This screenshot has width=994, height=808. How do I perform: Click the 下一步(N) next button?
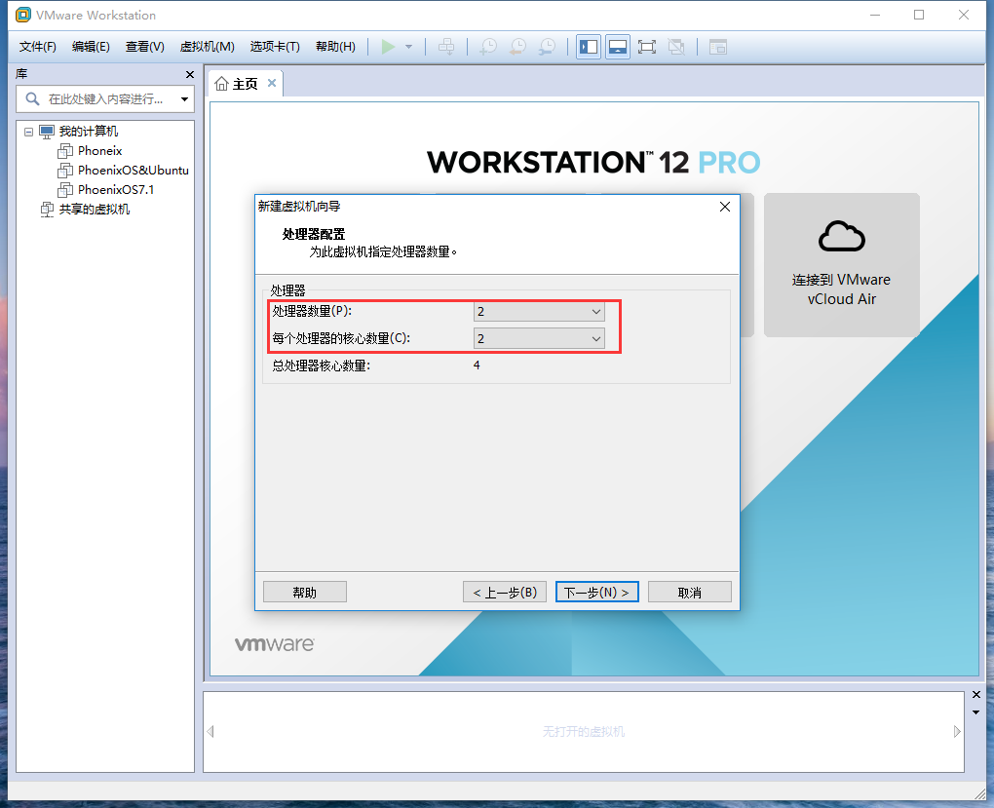click(x=597, y=593)
